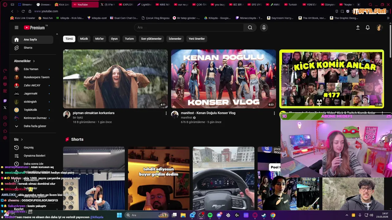Select the Son yüklenenler chip
This screenshot has height=220, width=392.
coord(151,39)
